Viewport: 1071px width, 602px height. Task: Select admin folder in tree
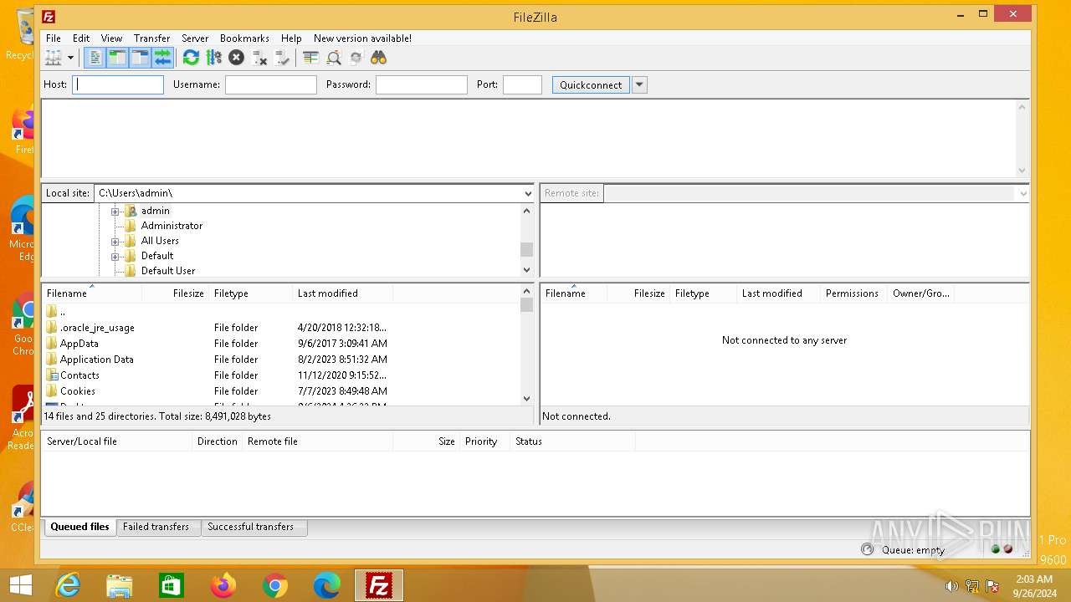(x=155, y=211)
